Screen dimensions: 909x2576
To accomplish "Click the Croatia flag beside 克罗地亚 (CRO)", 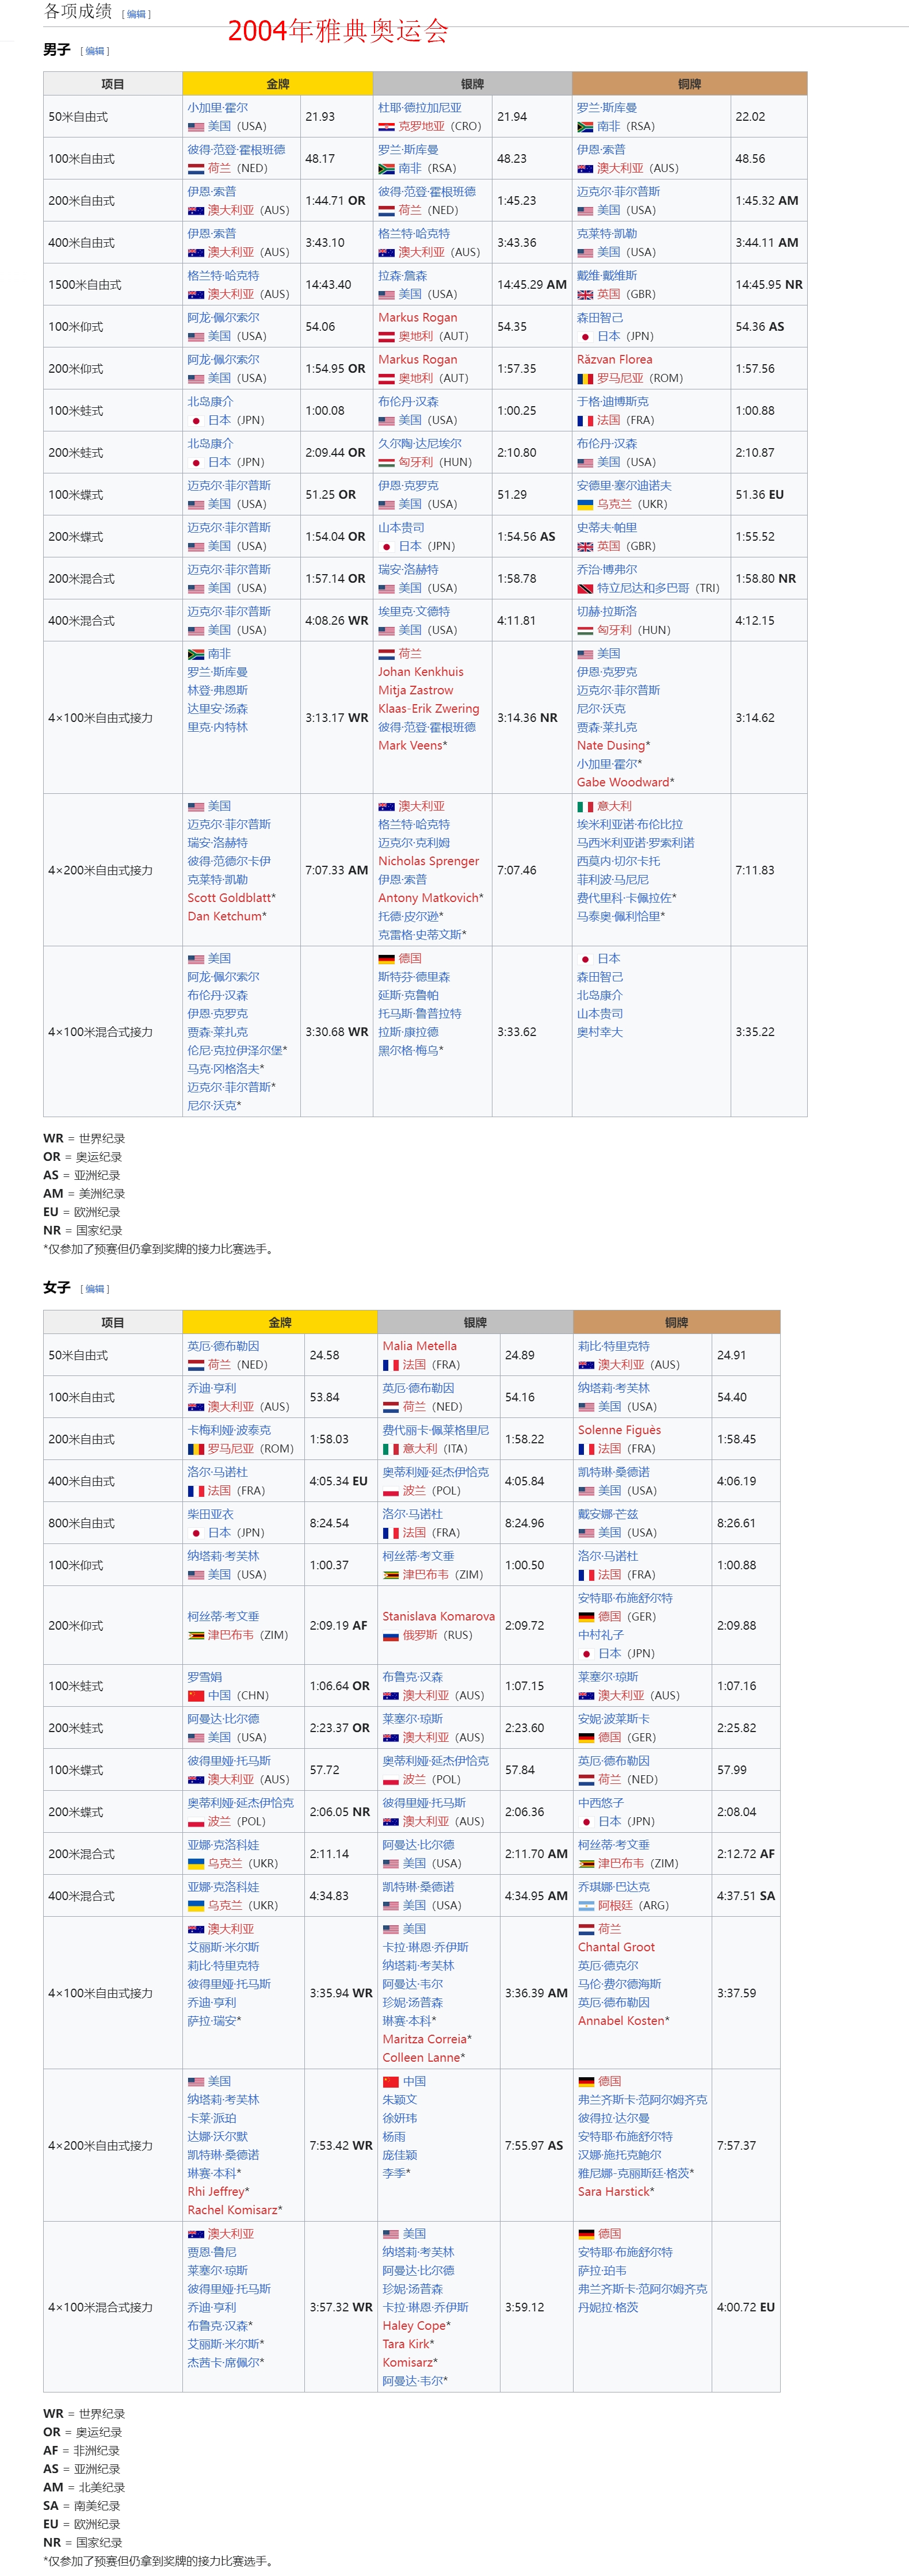I will 386,127.
